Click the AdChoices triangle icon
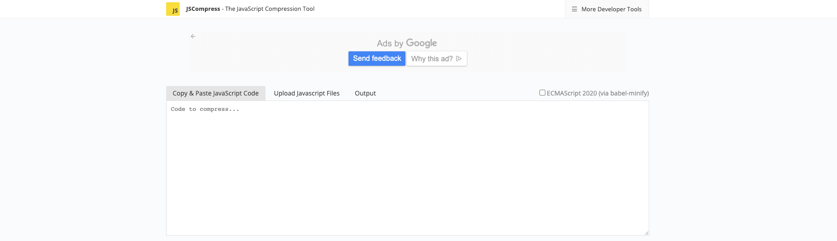Image resolution: width=837 pixels, height=241 pixels. [x=459, y=59]
